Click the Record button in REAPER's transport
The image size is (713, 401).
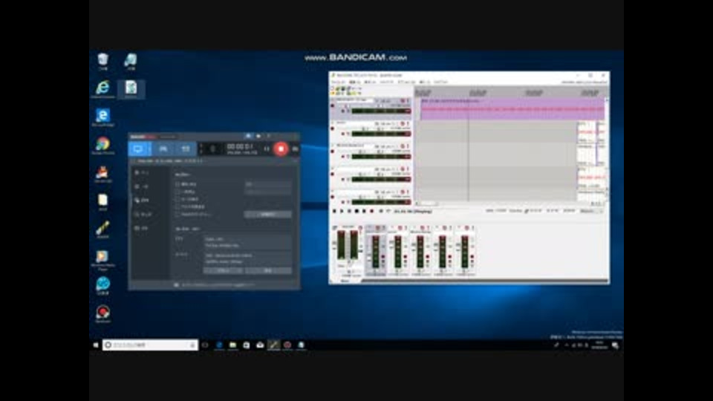coord(371,212)
